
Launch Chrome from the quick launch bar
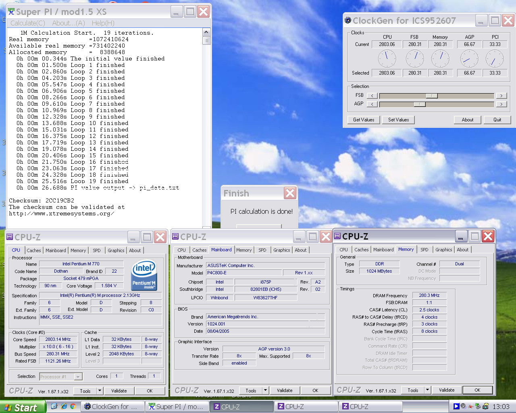tap(73, 406)
